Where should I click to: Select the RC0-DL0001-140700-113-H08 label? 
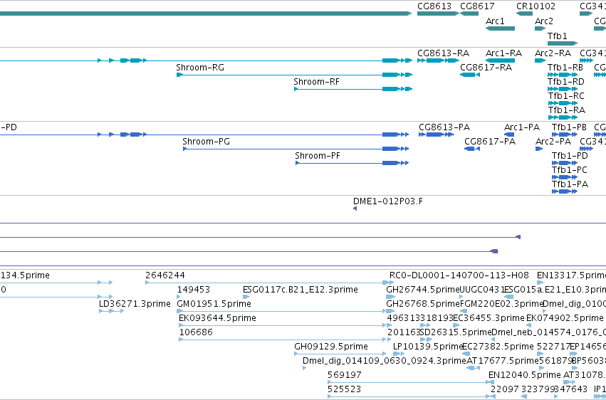(x=459, y=275)
